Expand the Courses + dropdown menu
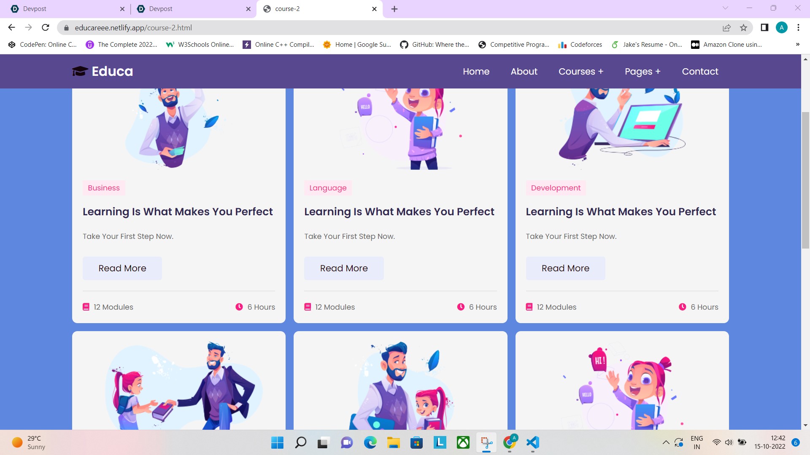Image resolution: width=810 pixels, height=455 pixels. [x=580, y=72]
